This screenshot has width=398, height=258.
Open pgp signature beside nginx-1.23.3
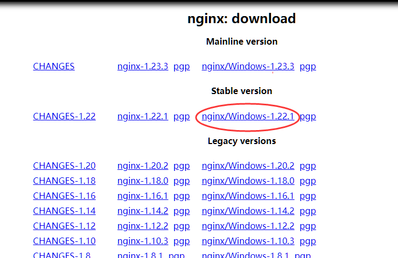[x=181, y=67]
